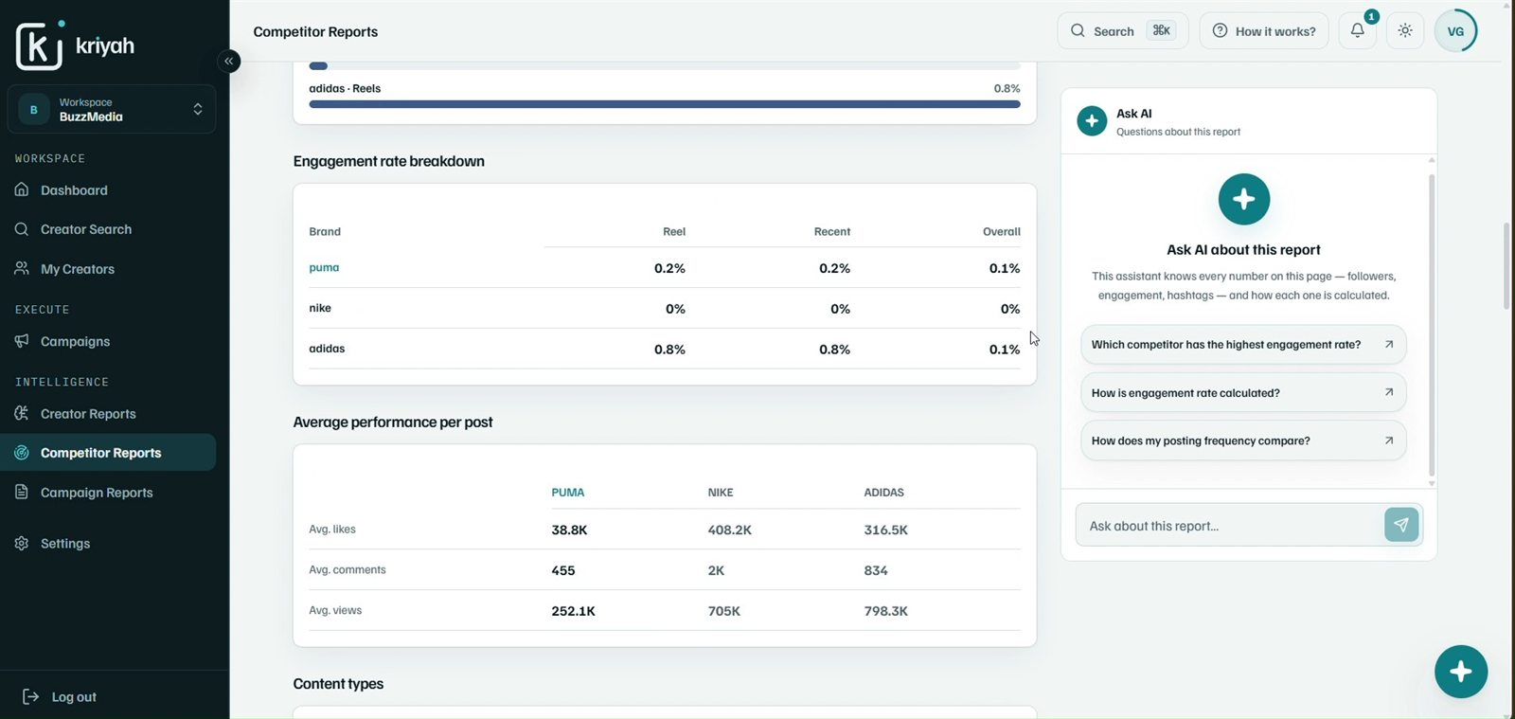Click the Overall column header
Image resolution: width=1515 pixels, height=719 pixels.
(x=1002, y=231)
